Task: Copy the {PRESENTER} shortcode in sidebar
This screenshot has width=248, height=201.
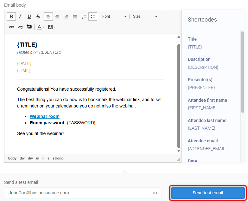Action: [x=201, y=88]
